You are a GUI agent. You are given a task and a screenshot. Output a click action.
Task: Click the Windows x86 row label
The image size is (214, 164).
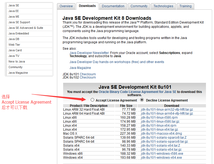pos(73,154)
